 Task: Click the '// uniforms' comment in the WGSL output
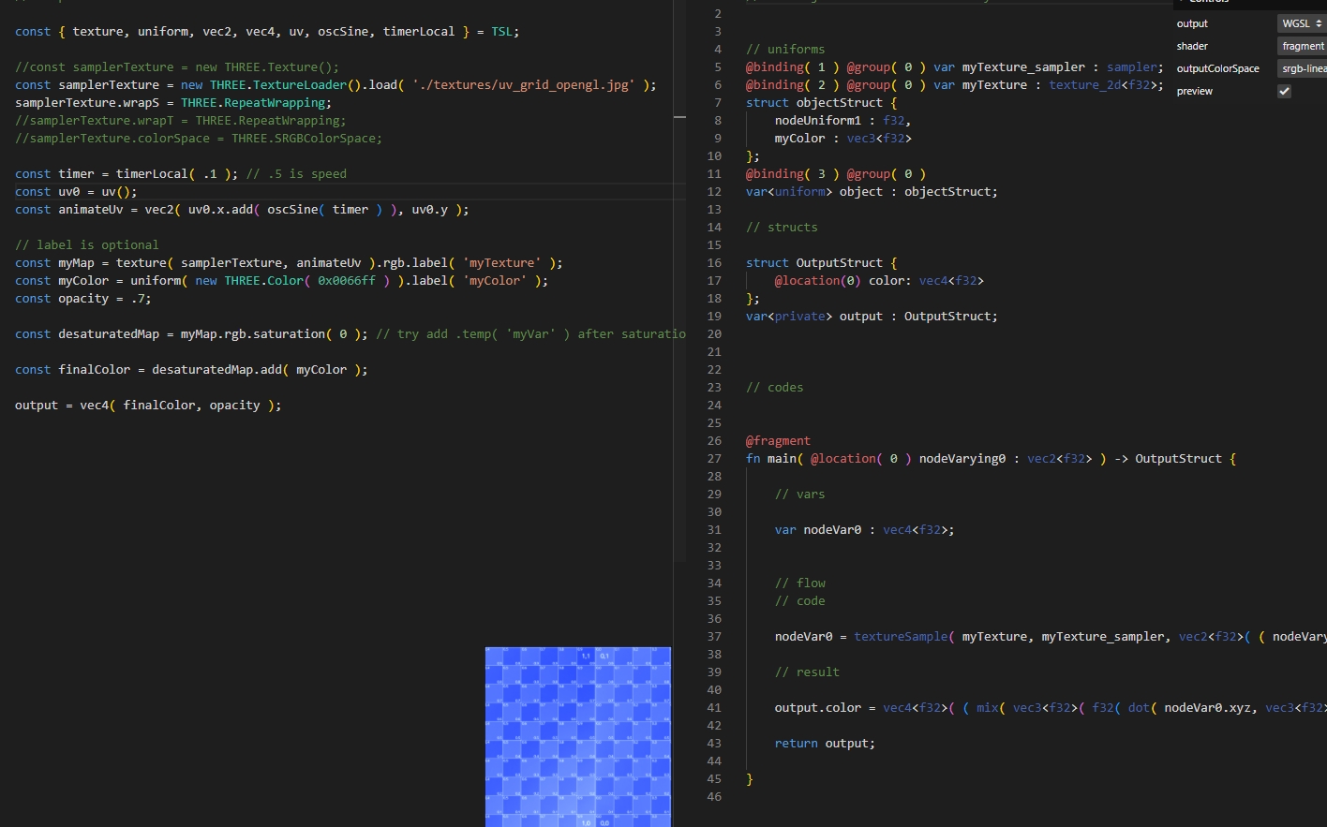click(785, 50)
